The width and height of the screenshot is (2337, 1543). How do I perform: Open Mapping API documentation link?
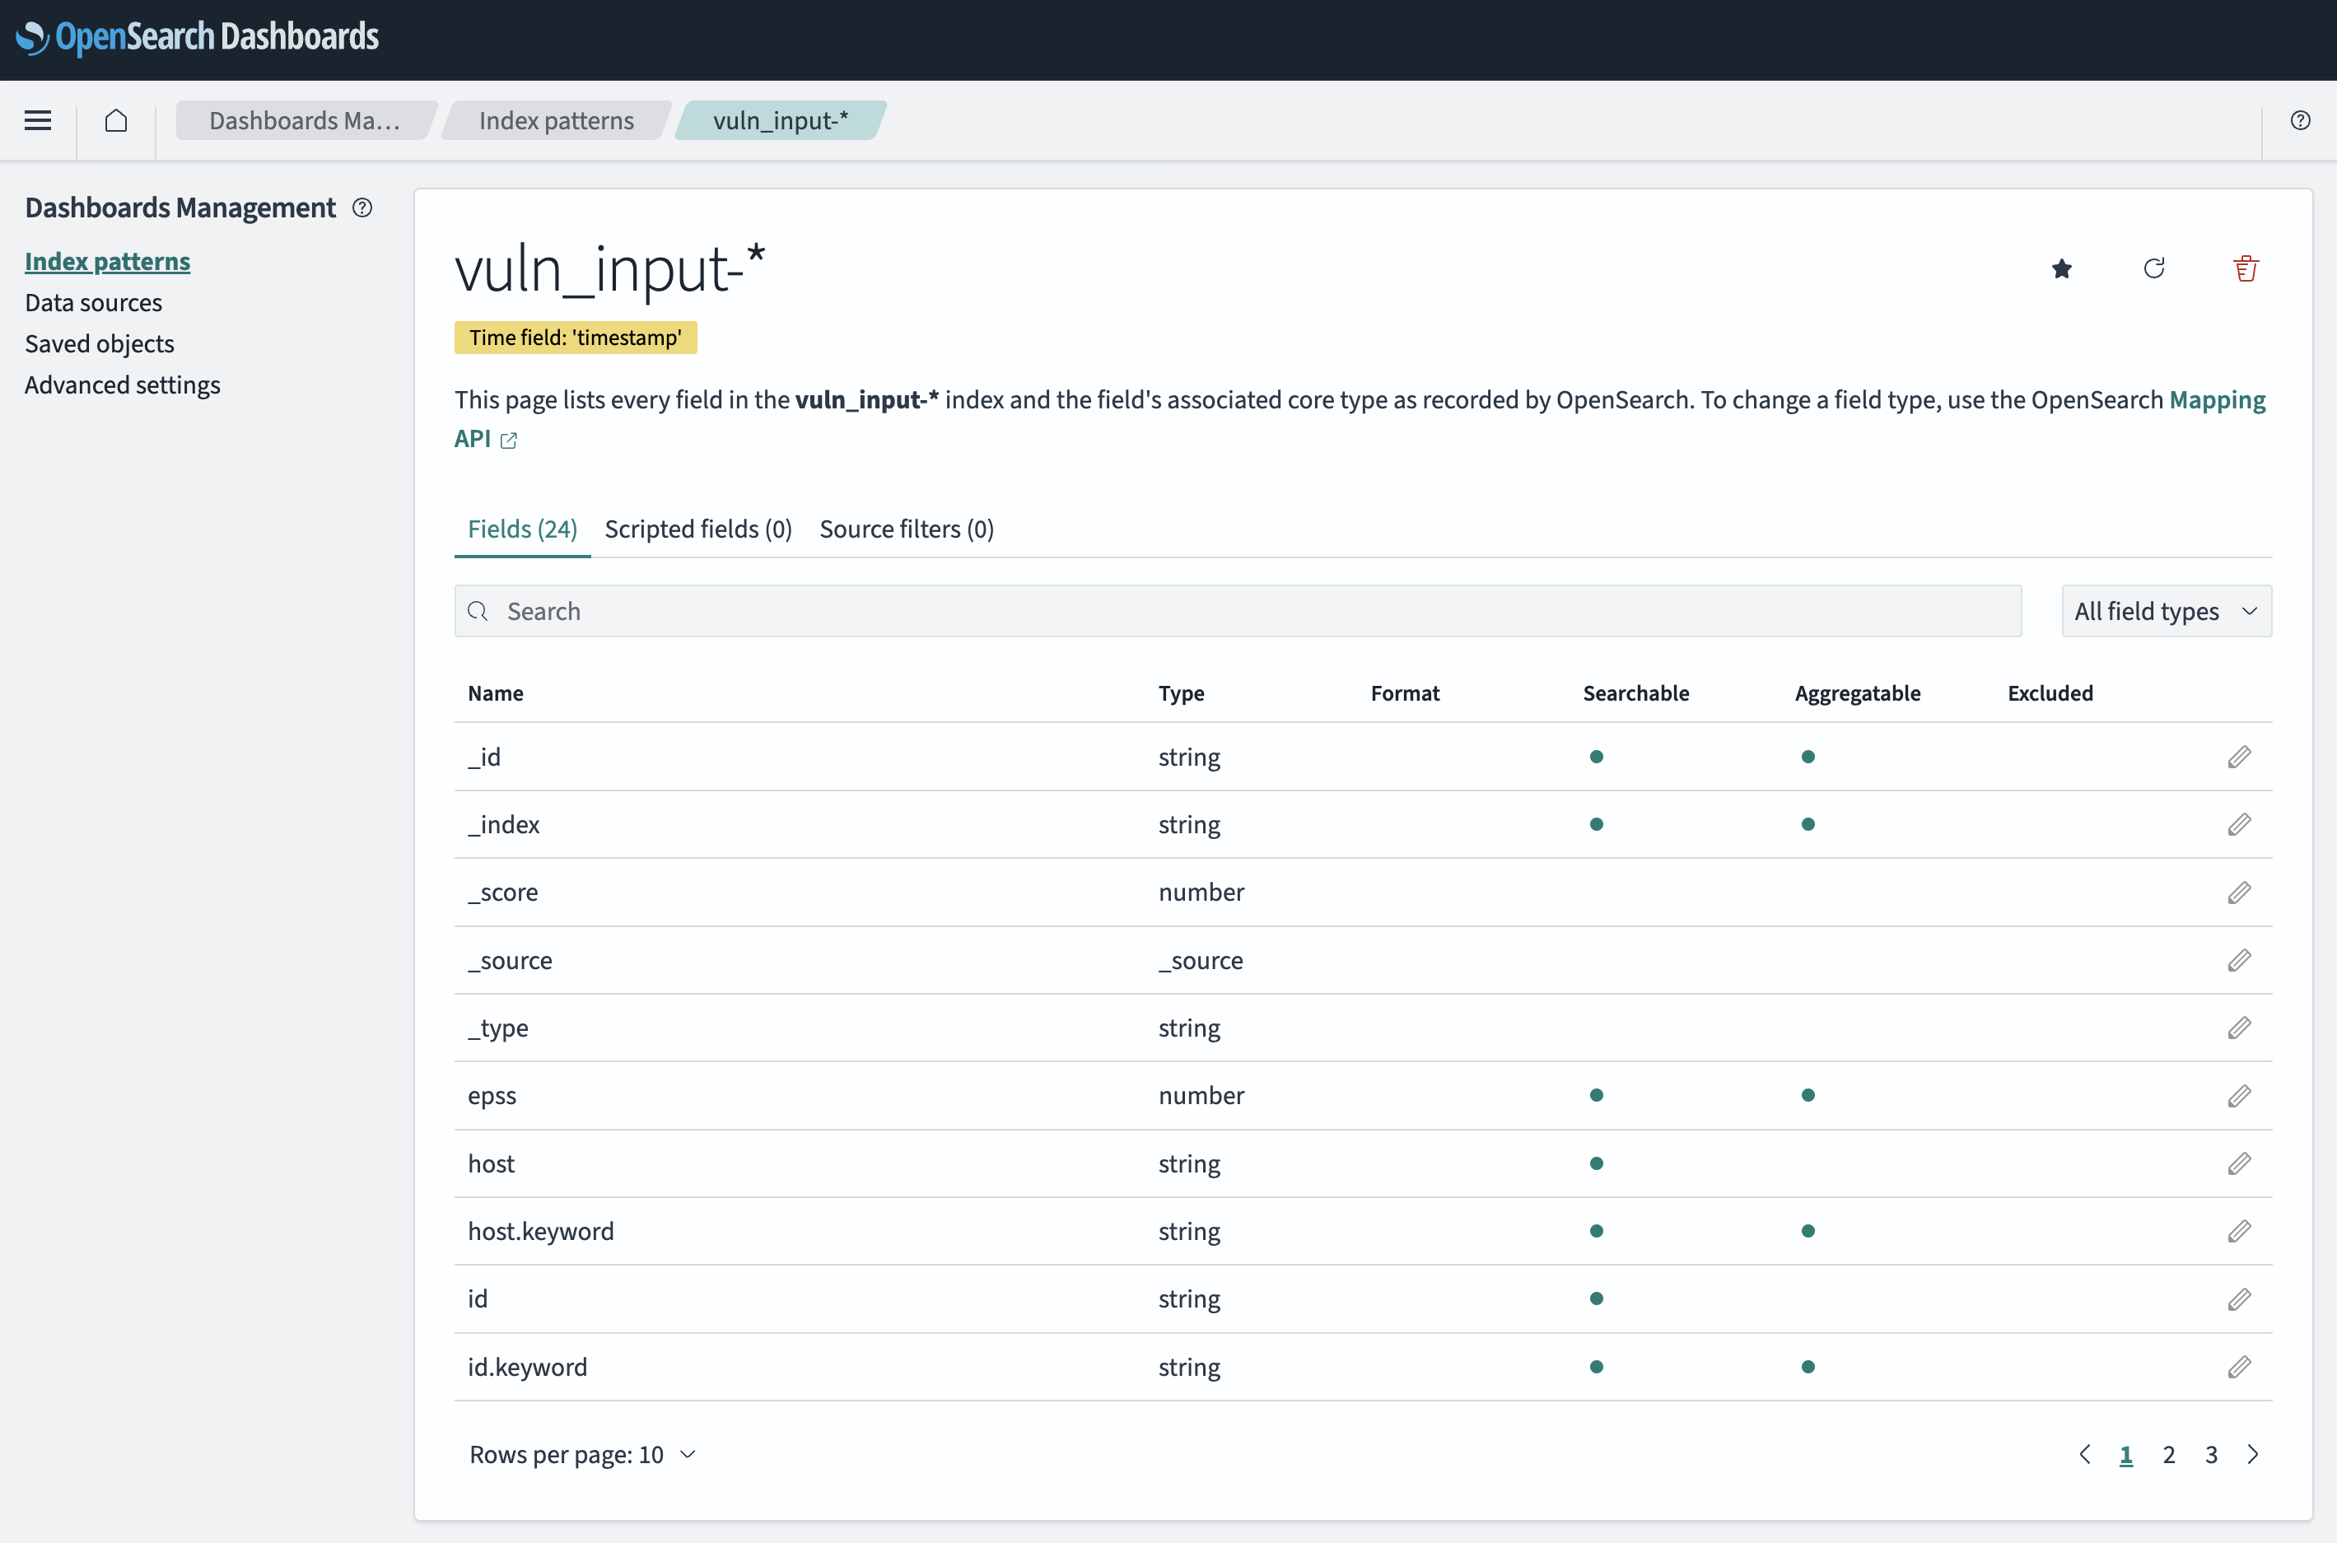tap(2217, 400)
